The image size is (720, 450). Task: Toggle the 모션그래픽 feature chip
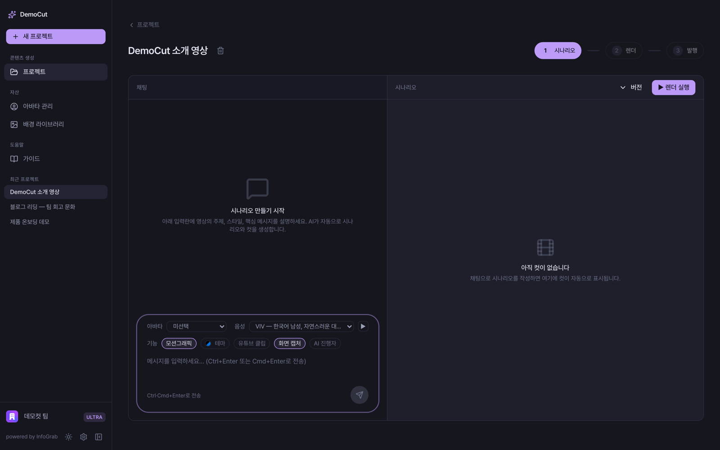coord(179,343)
